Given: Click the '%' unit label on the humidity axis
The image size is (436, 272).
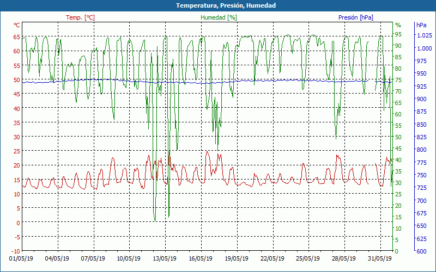Looking at the screenshot, I should (398, 25).
